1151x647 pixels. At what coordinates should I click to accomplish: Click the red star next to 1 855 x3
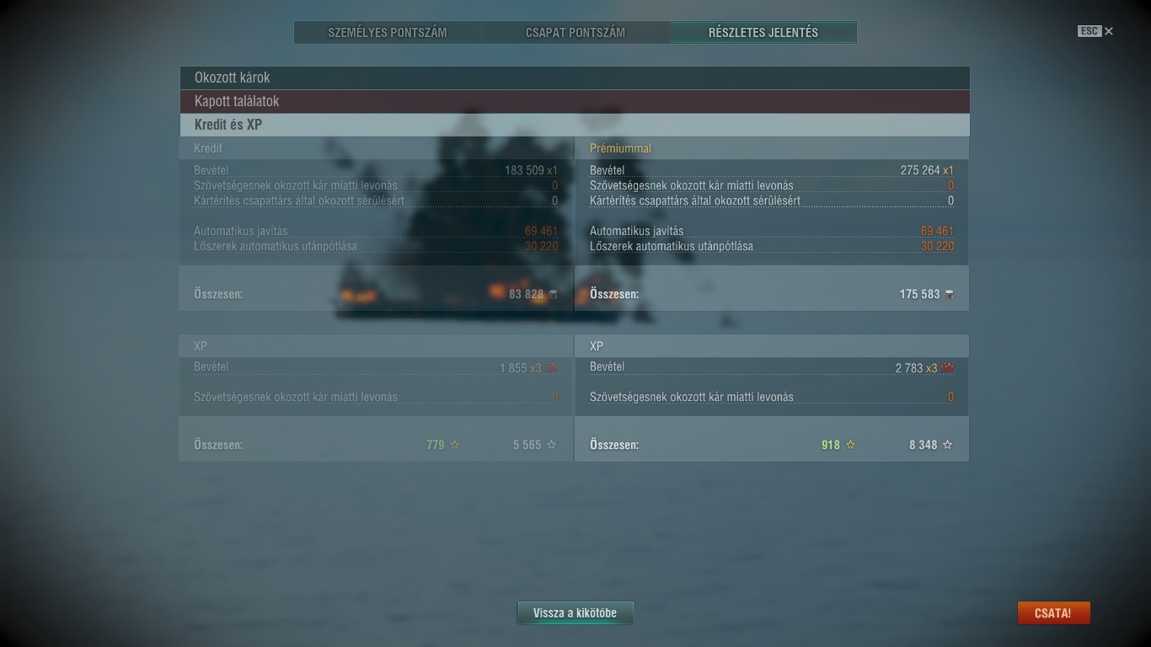pos(552,368)
